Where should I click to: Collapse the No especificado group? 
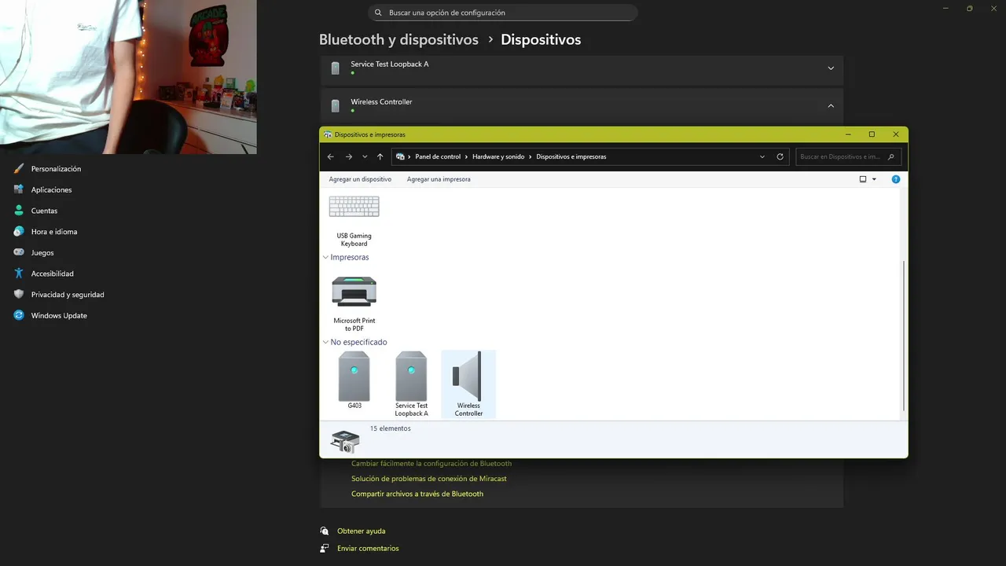[326, 342]
